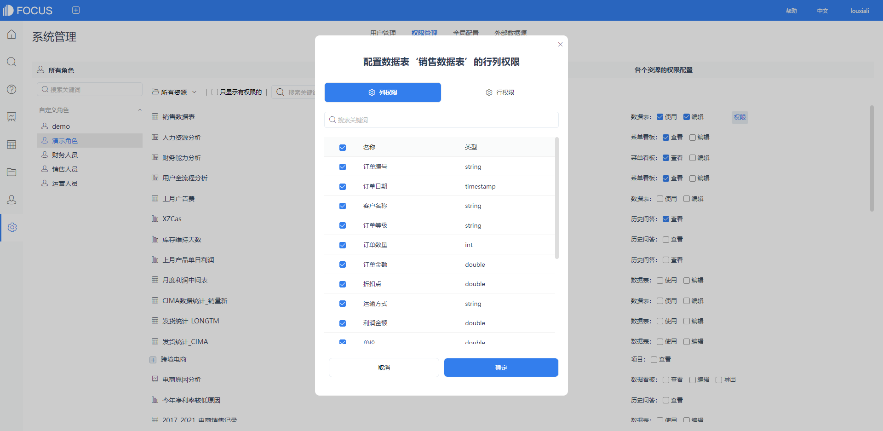The height and width of the screenshot is (431, 883).
Task: Click the plus icon next to the FOCUS logo
Action: coord(76,10)
